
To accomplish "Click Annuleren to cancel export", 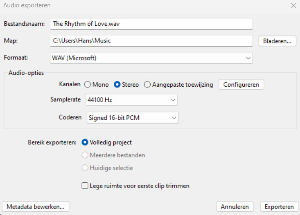I will (x=235, y=206).
